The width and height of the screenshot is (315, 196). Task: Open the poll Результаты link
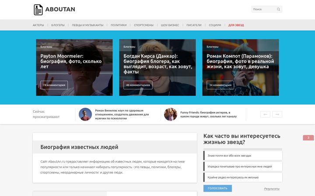[x=272, y=189]
